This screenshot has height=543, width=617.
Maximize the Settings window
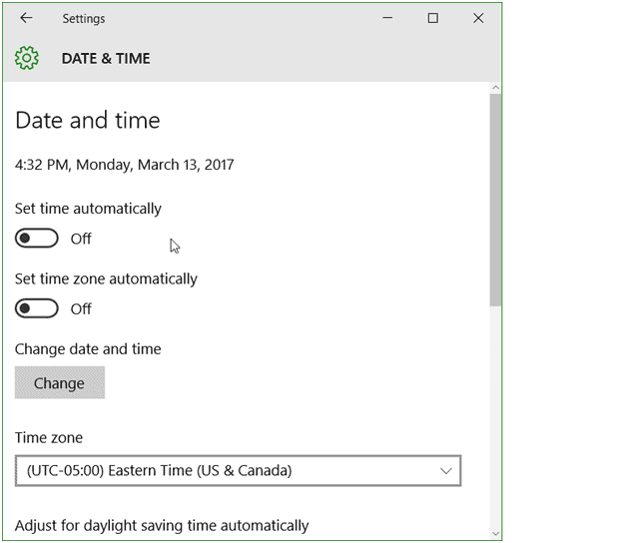(433, 18)
